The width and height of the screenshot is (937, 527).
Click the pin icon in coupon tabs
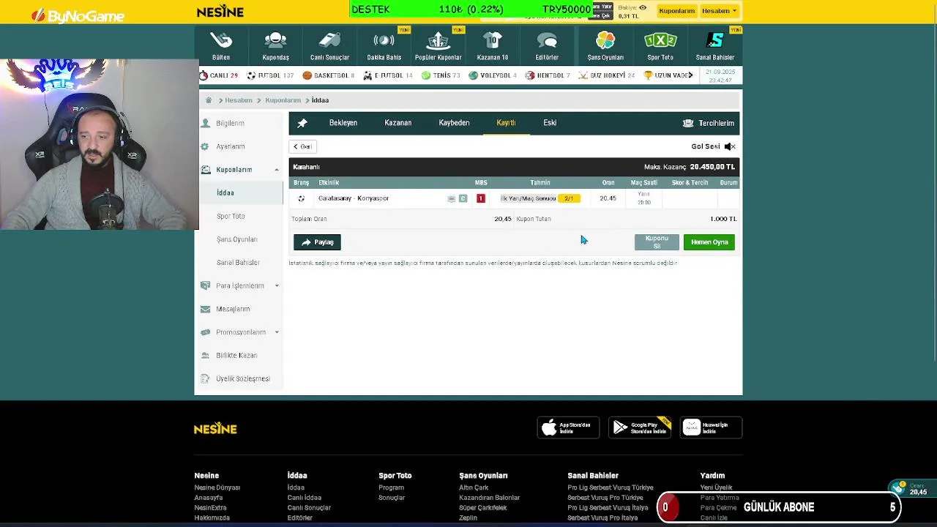(x=302, y=123)
